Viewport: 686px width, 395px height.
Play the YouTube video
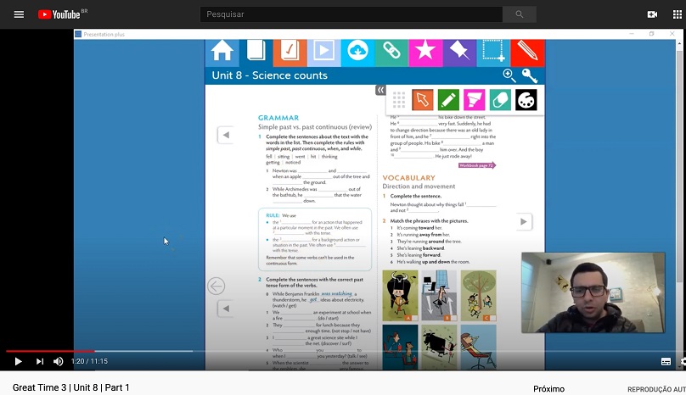[18, 361]
